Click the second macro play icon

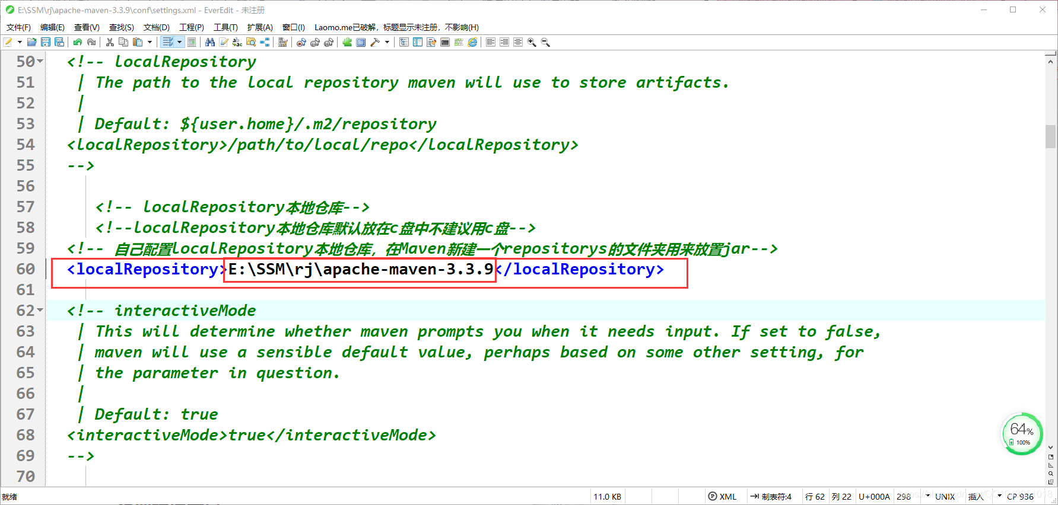click(x=314, y=42)
